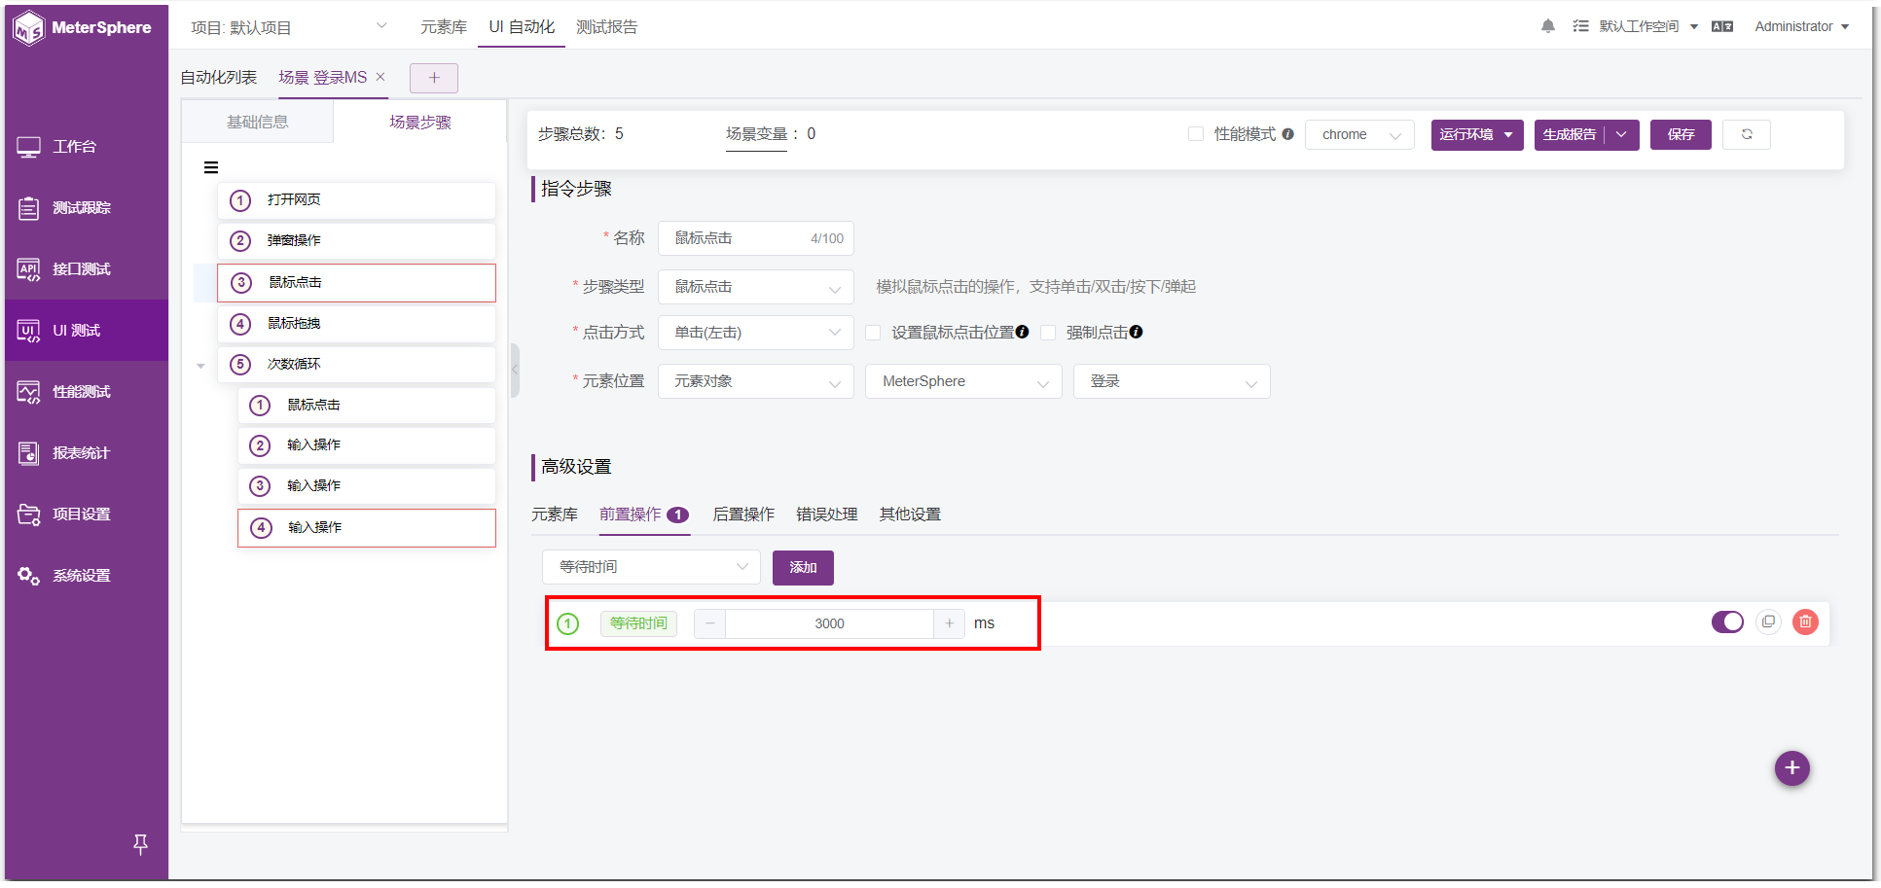Go to 测试跟踪 in sidebar
The width and height of the screenshot is (1881, 888).
(86, 208)
